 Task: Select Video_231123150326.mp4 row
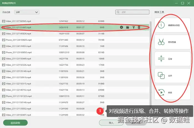point(75,65)
